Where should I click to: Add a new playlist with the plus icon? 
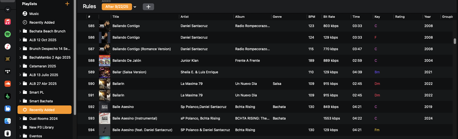67,4
